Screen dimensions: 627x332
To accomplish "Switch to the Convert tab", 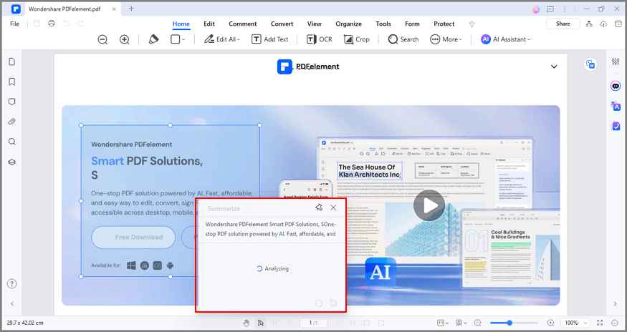I will 282,24.
